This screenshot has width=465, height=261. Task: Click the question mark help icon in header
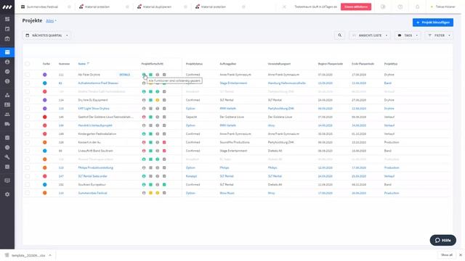tap(400, 7)
